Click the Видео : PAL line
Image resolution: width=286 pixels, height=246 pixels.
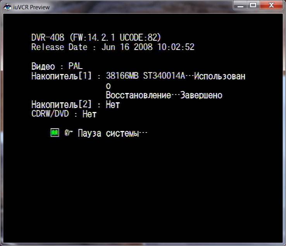point(57,66)
